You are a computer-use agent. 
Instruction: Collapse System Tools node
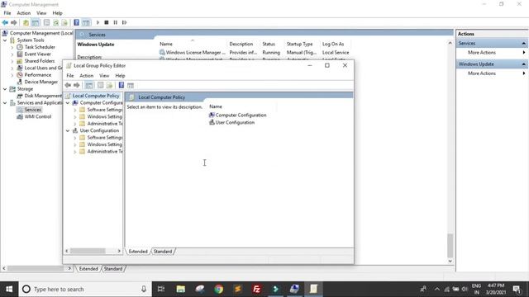(5, 40)
